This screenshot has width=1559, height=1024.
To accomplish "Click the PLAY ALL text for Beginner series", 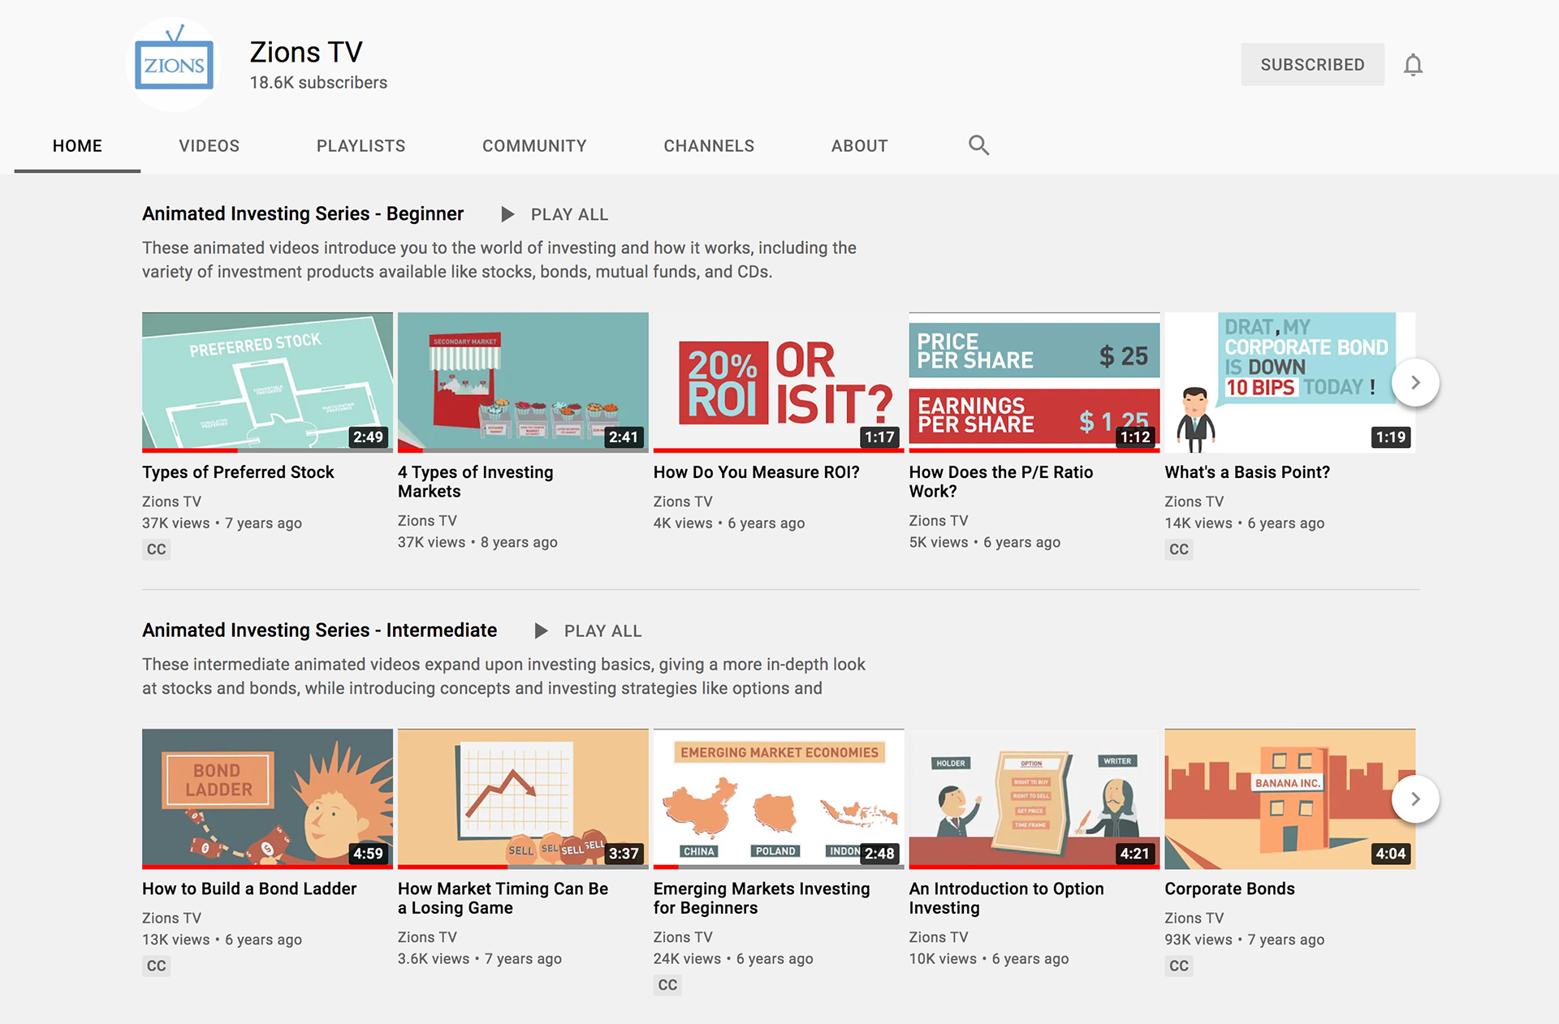I will click(569, 214).
